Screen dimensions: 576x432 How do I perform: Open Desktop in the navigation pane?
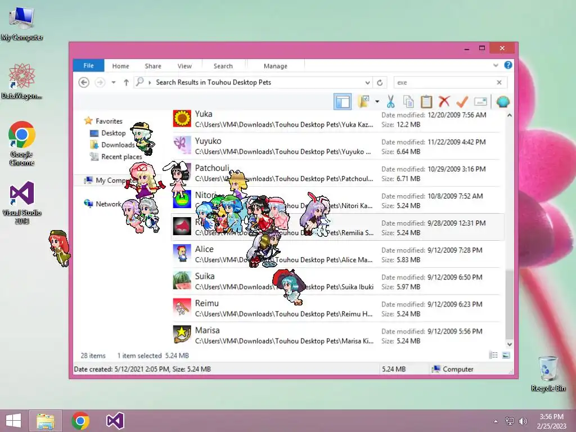pos(113,133)
